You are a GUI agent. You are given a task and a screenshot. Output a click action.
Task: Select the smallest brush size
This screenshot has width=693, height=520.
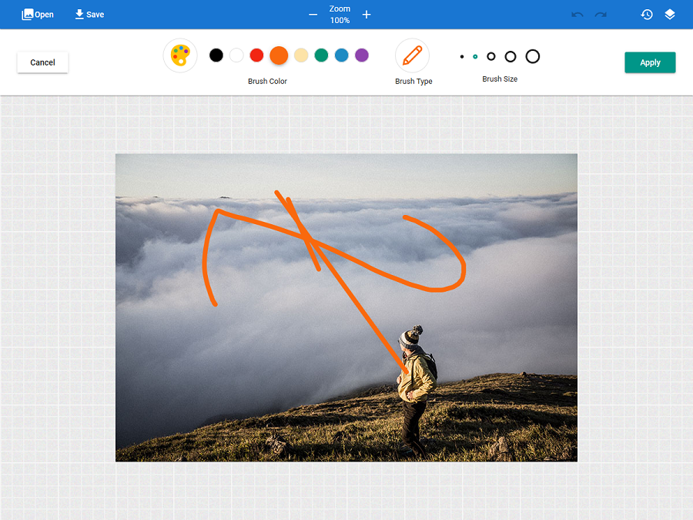tap(462, 56)
